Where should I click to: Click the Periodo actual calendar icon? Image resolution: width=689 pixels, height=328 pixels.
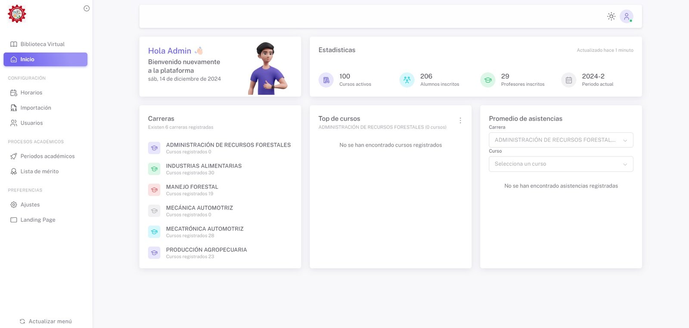[x=569, y=80]
